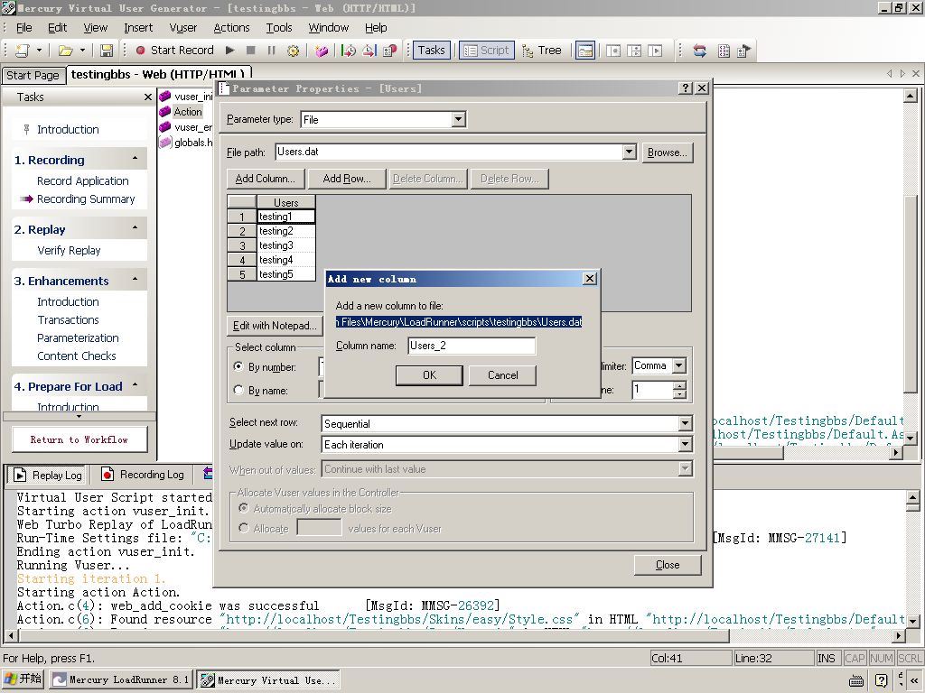Click the Browse... button
925x693 pixels.
coord(668,152)
